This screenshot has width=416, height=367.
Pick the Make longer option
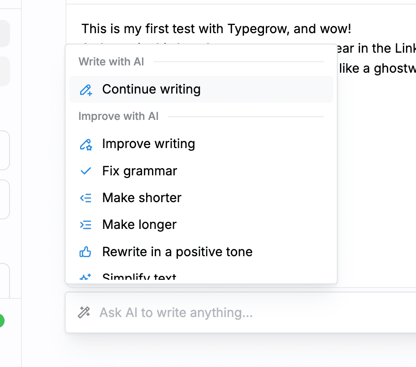click(139, 225)
